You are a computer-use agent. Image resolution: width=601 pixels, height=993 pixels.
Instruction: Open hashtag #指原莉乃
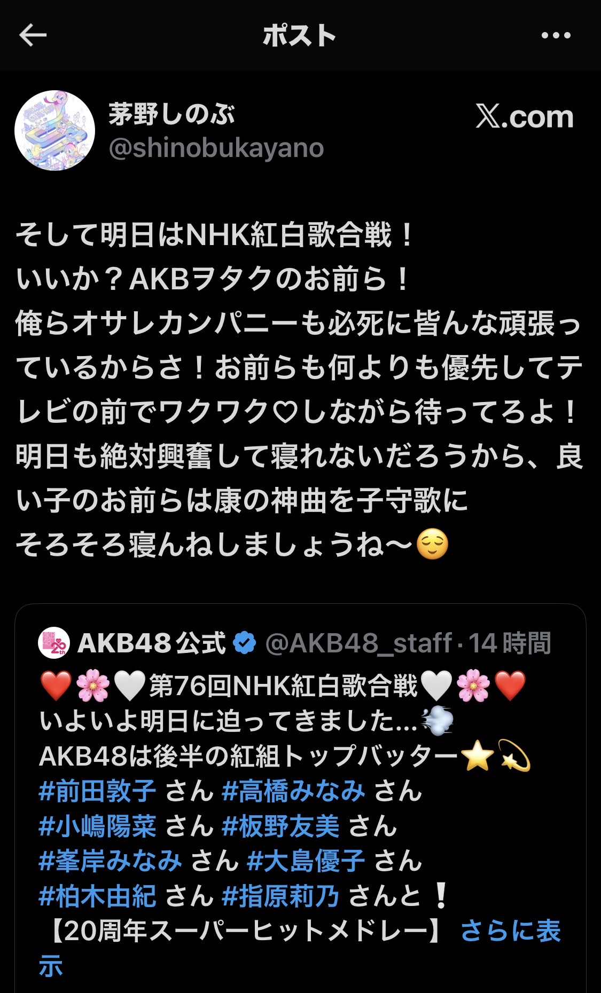280,896
